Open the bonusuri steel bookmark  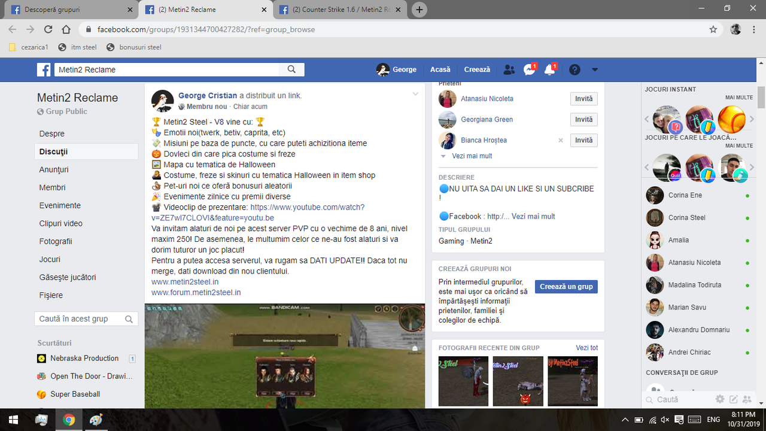click(134, 47)
